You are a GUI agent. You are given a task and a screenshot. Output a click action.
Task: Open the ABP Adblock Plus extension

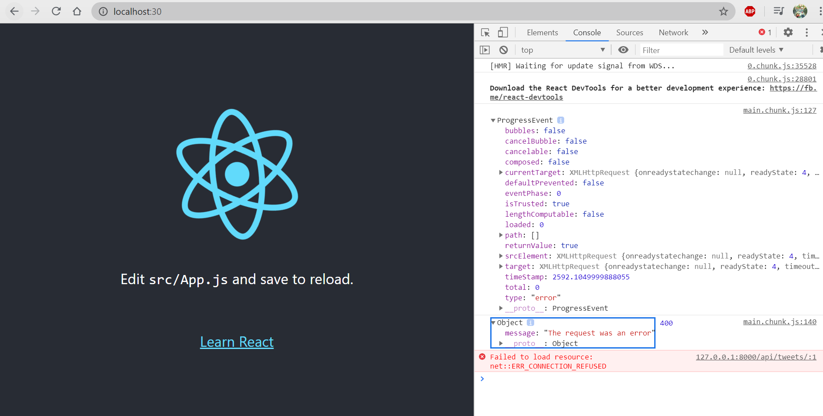[750, 12]
